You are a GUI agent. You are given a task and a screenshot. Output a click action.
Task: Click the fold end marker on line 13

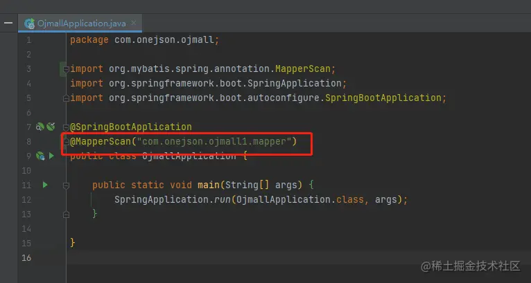pos(67,214)
